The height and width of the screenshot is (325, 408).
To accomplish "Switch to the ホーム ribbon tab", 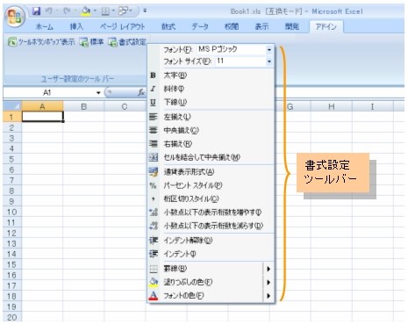I will (x=45, y=27).
